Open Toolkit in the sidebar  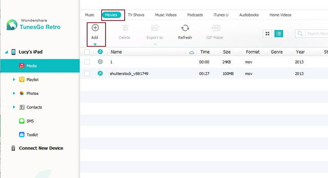pyautogui.click(x=32, y=135)
